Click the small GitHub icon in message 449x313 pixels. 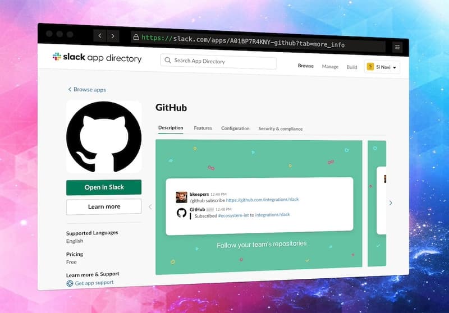coord(181,213)
